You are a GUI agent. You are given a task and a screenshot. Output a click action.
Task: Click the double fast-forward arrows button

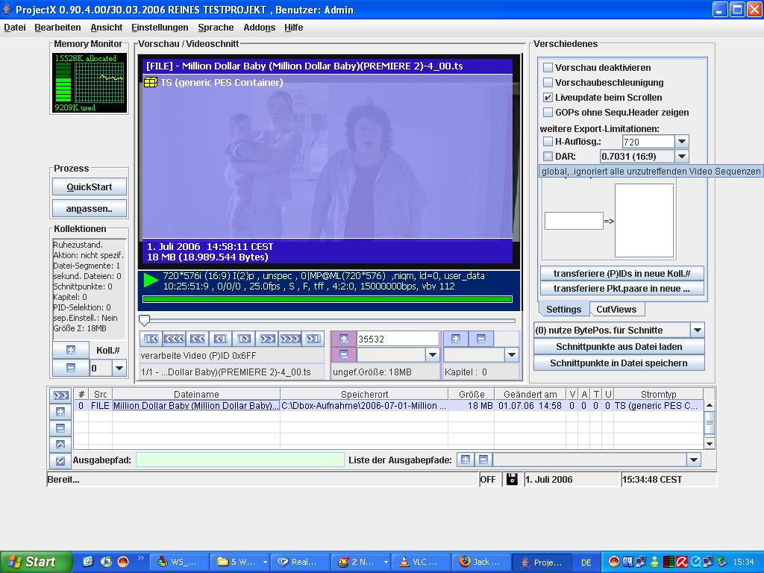(x=268, y=339)
